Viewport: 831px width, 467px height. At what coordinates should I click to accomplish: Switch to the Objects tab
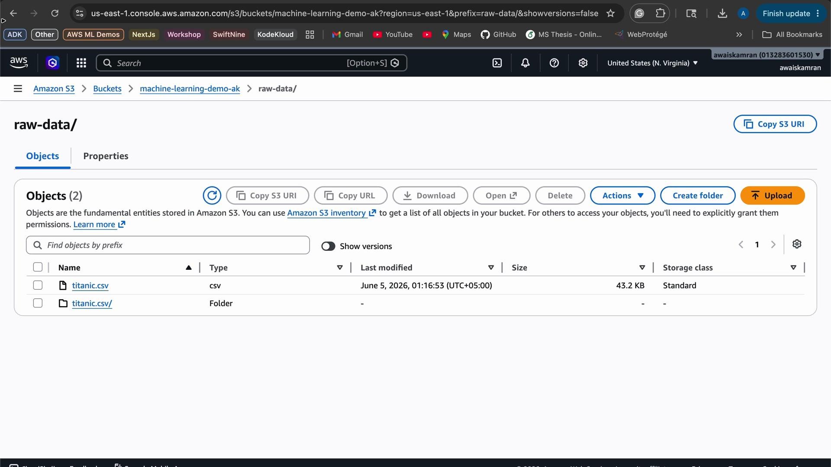pos(42,156)
